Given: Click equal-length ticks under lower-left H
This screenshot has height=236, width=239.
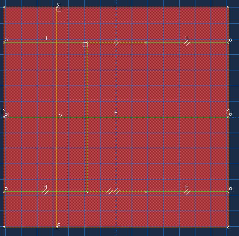Looking at the screenshot, I should [x=45, y=192].
